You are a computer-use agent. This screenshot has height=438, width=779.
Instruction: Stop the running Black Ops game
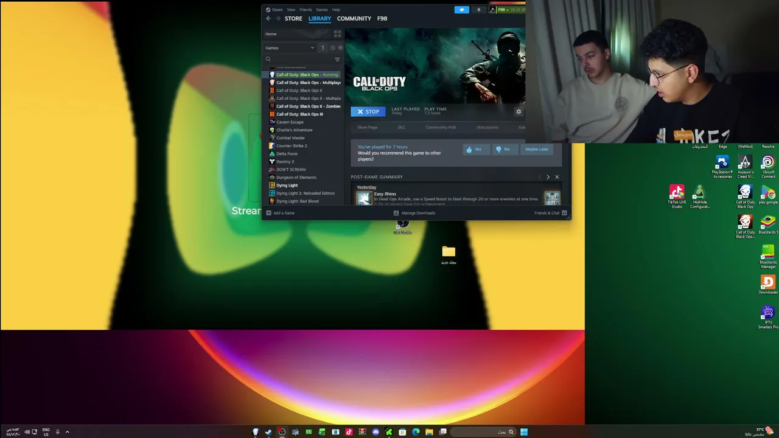pyautogui.click(x=368, y=112)
